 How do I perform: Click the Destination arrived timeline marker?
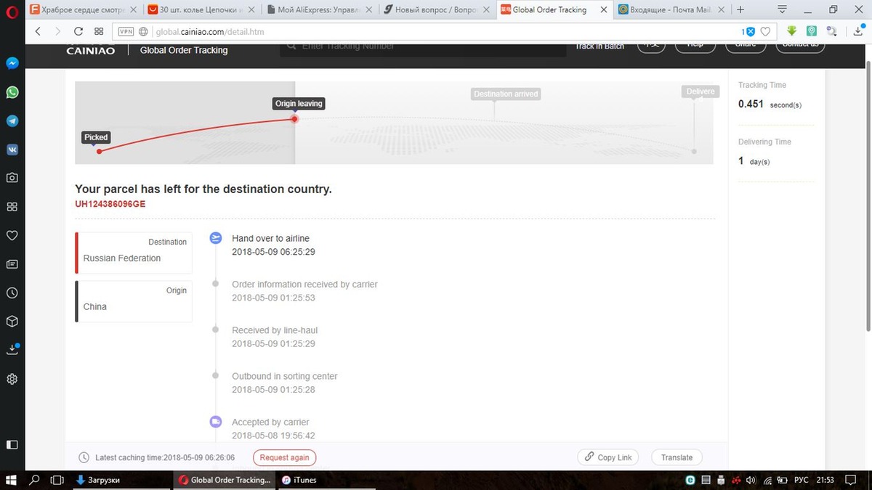[x=506, y=94]
